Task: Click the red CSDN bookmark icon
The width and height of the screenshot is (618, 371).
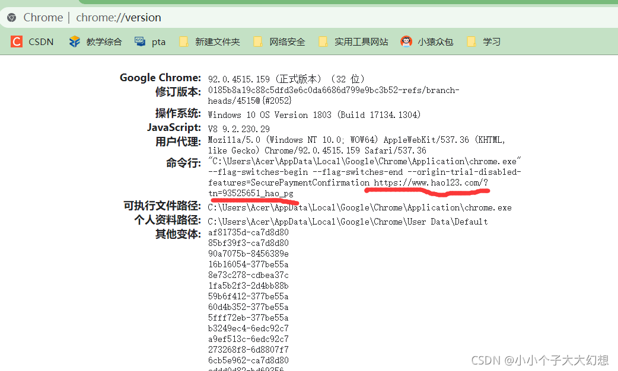Action: [17, 41]
